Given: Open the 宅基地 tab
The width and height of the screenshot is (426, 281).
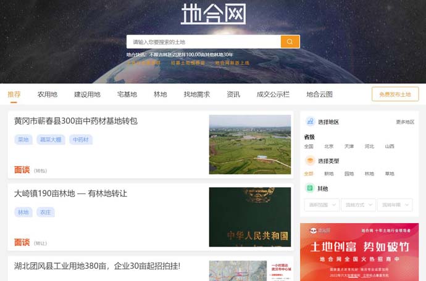Looking at the screenshot, I should click(x=127, y=94).
